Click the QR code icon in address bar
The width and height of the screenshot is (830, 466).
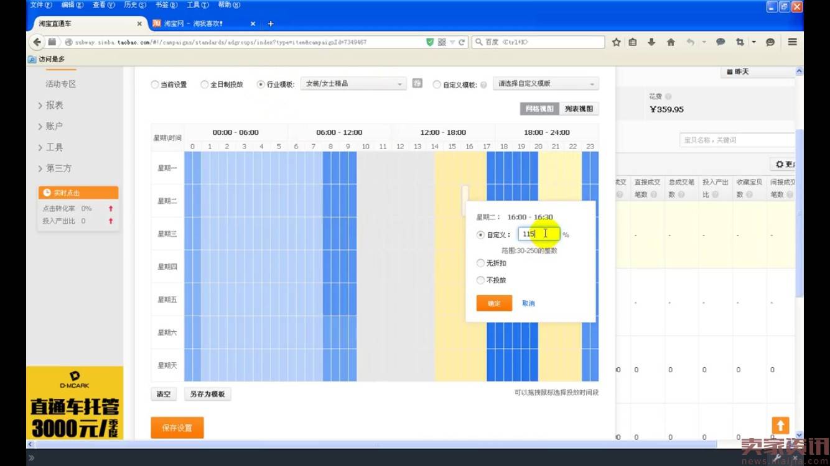point(442,42)
